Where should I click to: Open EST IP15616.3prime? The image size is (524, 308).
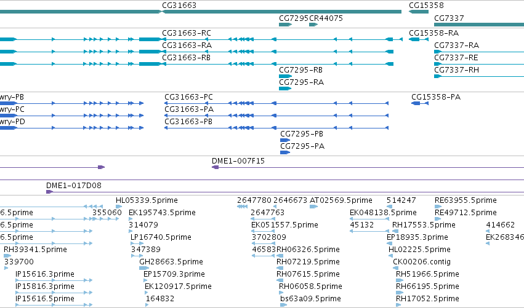[45, 275]
